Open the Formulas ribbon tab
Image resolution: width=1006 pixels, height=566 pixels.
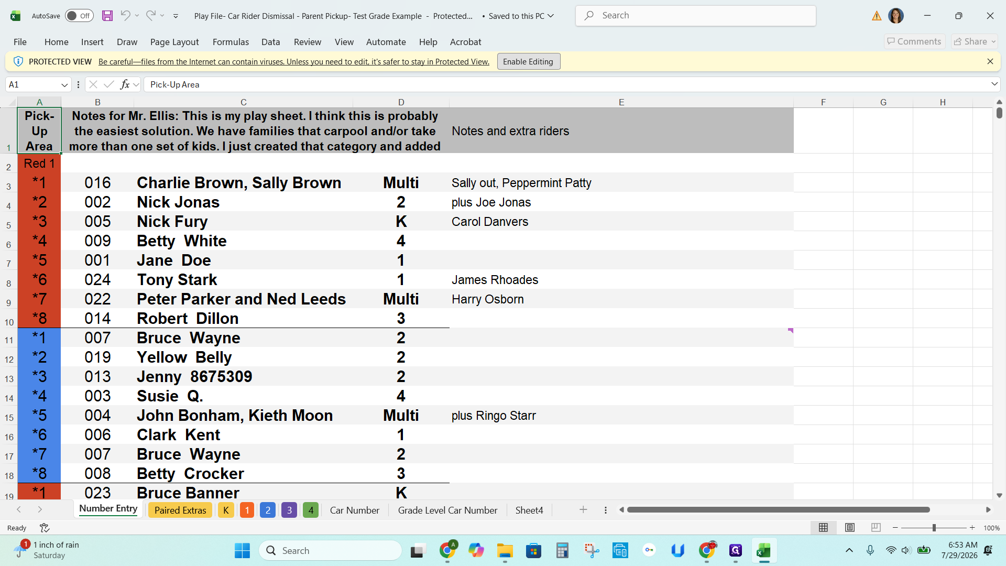pos(231,42)
